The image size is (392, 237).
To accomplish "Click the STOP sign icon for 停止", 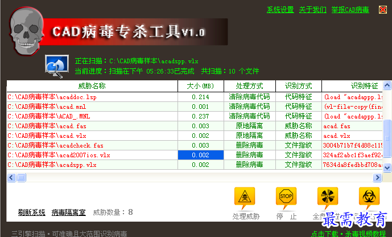I will pyautogui.click(x=286, y=197).
